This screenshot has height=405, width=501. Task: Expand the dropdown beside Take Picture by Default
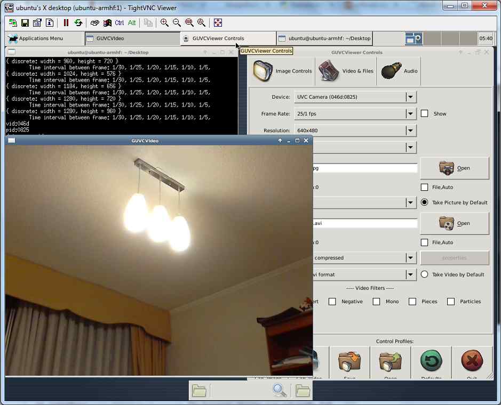click(364, 203)
